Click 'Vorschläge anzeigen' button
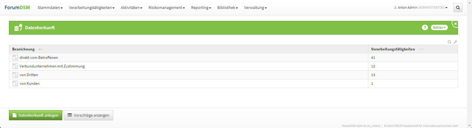The width and height of the screenshot is (472, 128). coord(88,115)
